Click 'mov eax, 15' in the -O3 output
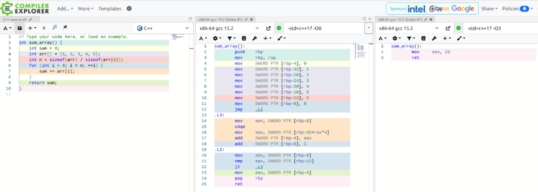 430,52
